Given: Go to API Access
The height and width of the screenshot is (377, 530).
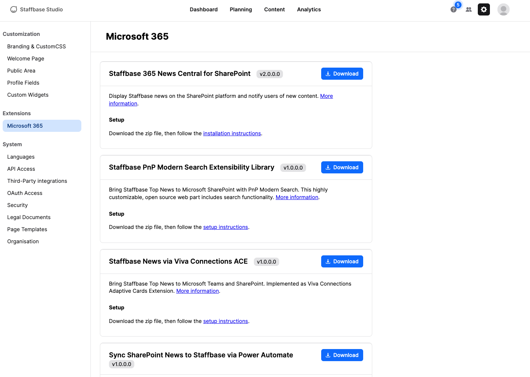Looking at the screenshot, I should click(x=42, y=169).
